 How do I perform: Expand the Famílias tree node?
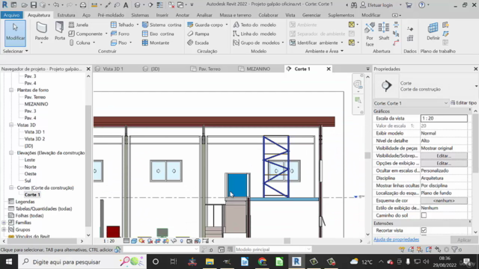tap(4, 223)
